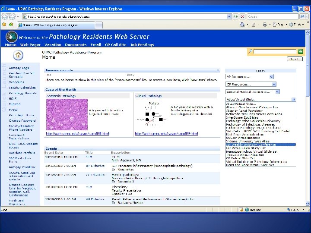This screenshot has width=311, height=233.
Task: Click the Change Password link
Action: click(x=22, y=120)
